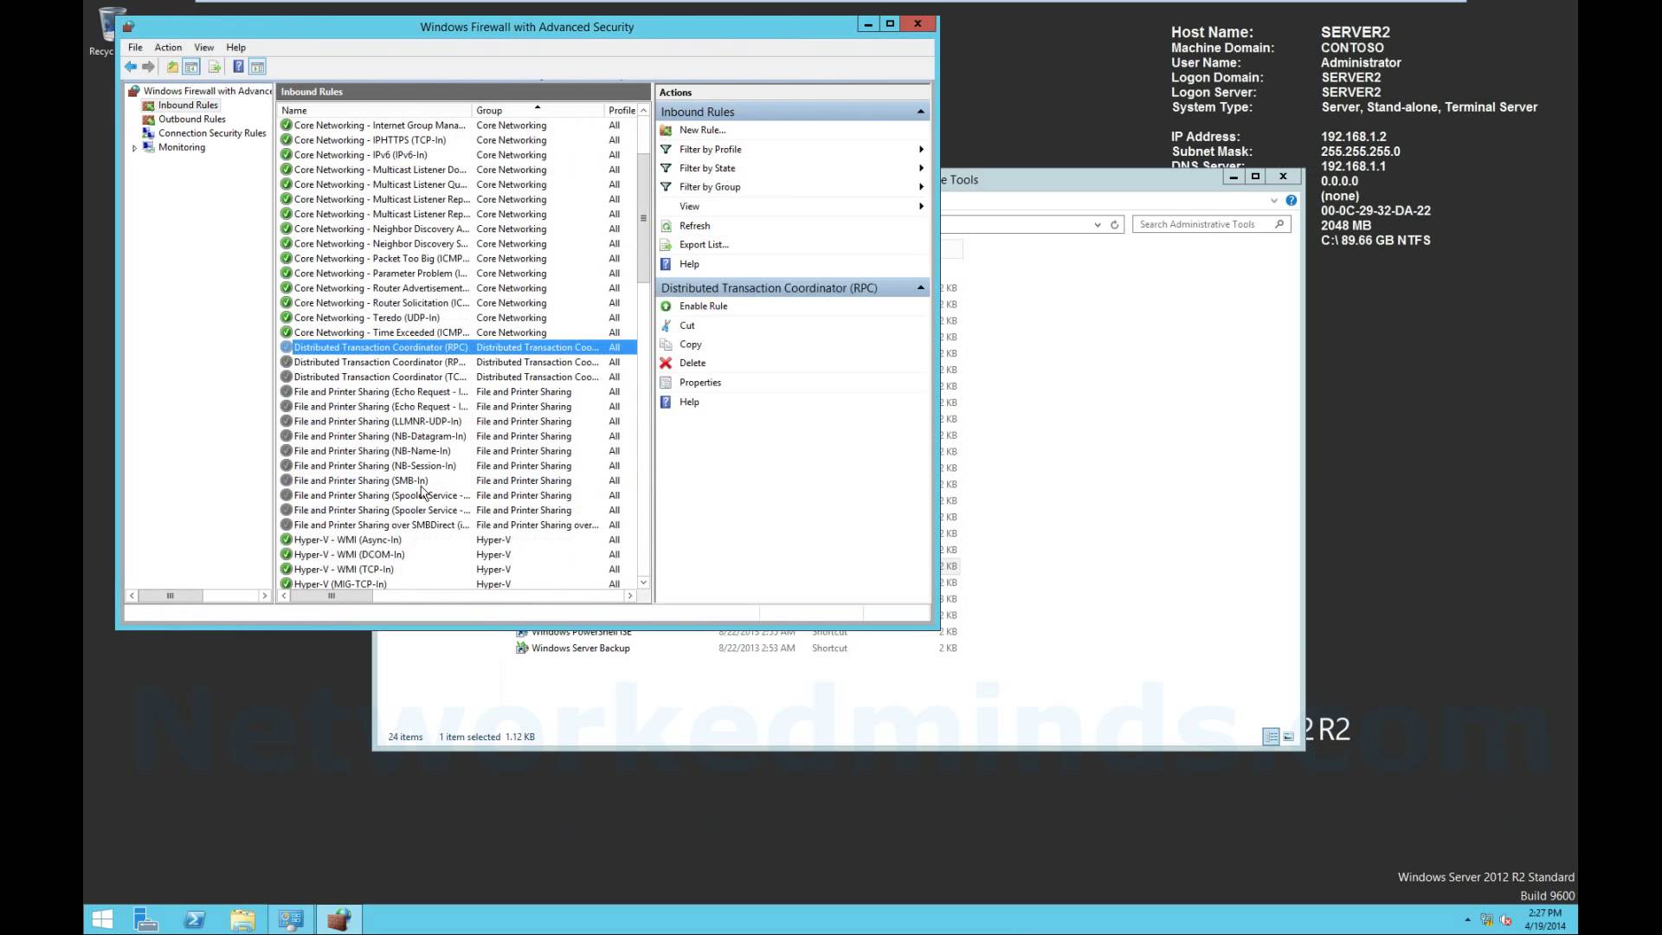The height and width of the screenshot is (935, 1662).
Task: Open the Help icon in Administrative Tools window
Action: pyautogui.click(x=1291, y=201)
